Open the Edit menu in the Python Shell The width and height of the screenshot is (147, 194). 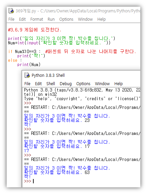(38, 84)
